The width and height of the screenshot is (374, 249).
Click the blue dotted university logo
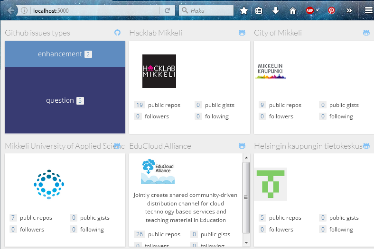49,184
